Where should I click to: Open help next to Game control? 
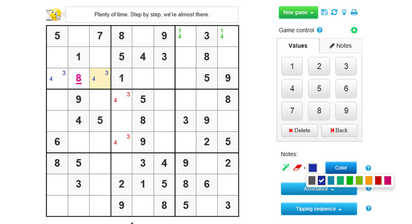(320, 30)
